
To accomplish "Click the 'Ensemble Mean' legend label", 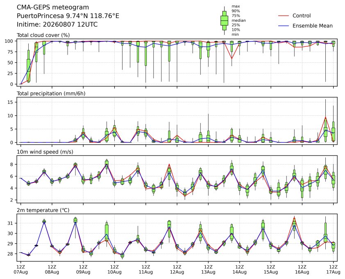I will (x=313, y=26).
